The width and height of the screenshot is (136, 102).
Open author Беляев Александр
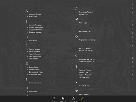click(x=36, y=27)
